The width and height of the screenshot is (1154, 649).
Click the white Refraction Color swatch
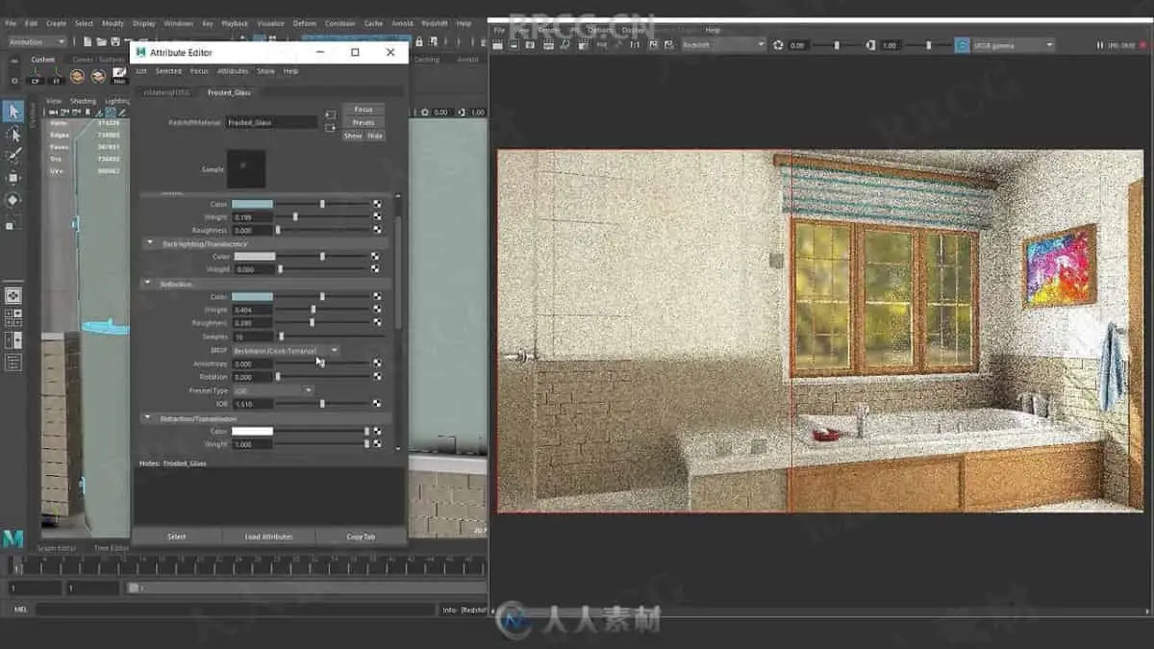(x=252, y=432)
